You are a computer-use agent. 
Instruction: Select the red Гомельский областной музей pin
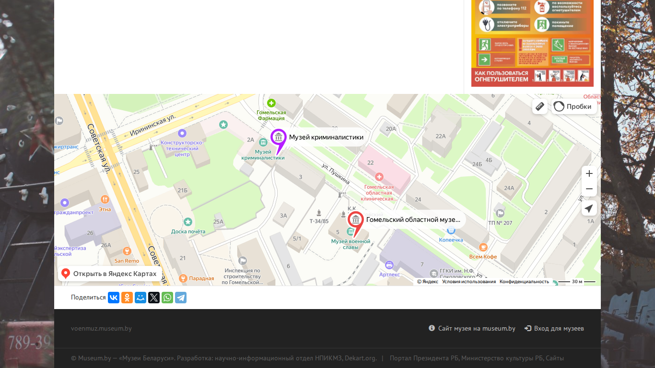(x=355, y=222)
